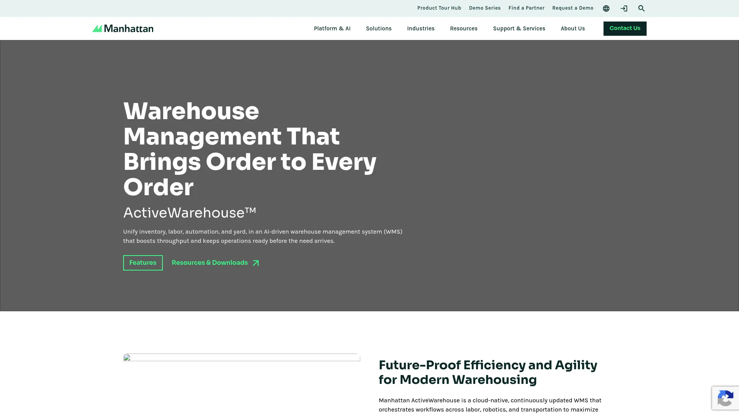This screenshot has width=739, height=415.
Task: Open the Solutions menu
Action: coord(379,28)
